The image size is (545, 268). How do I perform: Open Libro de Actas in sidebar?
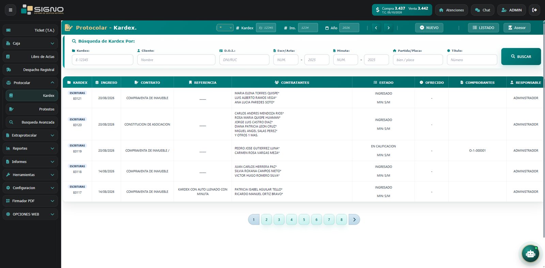pyautogui.click(x=30, y=57)
